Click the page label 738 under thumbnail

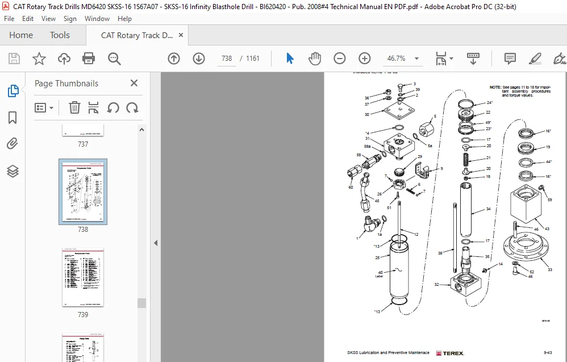tap(83, 229)
